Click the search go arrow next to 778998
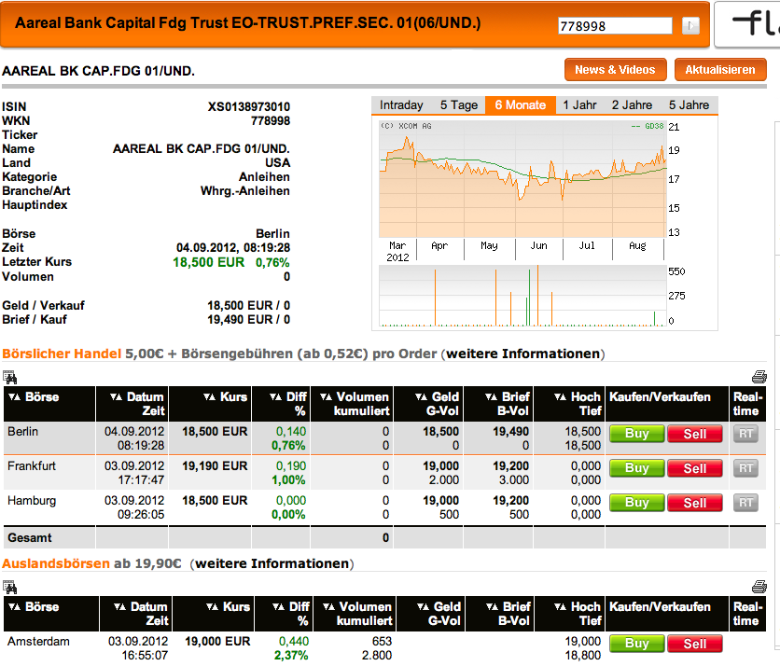 coord(690,25)
